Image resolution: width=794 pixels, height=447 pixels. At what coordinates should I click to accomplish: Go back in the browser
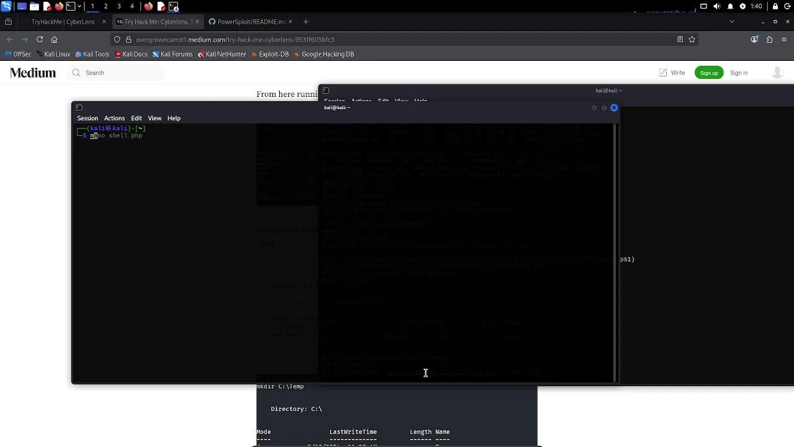point(9,39)
